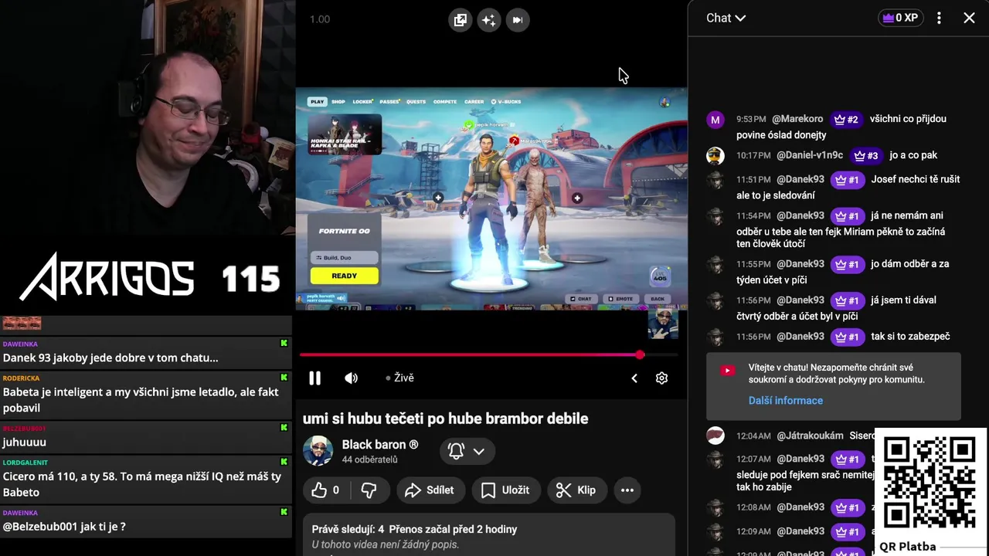Click the Fortnite profile avatar in top right corner
The height and width of the screenshot is (556, 989).
(664, 102)
